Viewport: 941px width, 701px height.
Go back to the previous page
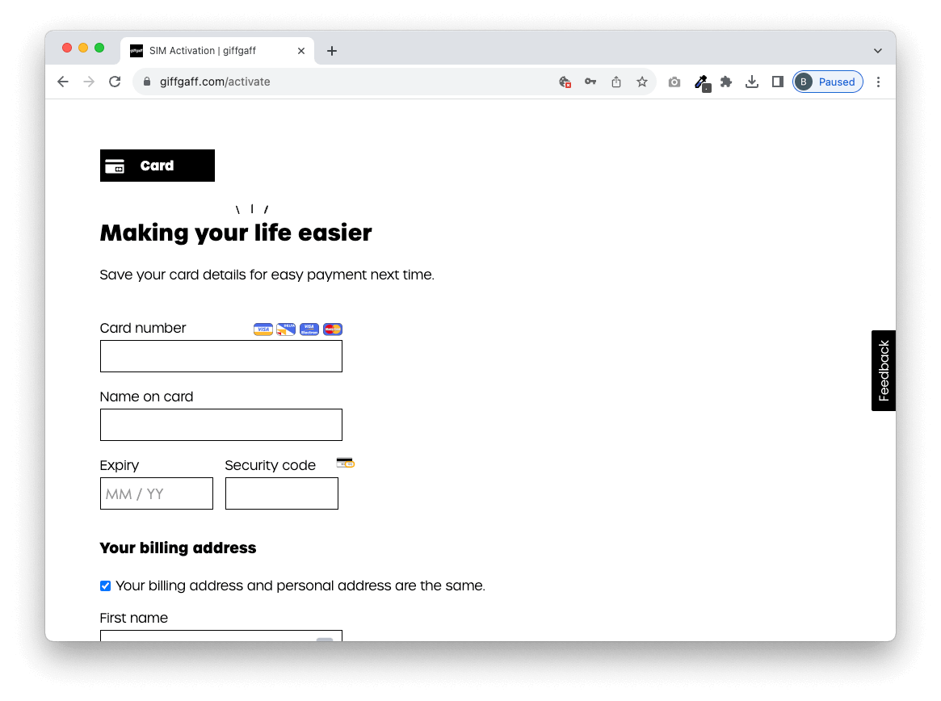click(x=63, y=82)
